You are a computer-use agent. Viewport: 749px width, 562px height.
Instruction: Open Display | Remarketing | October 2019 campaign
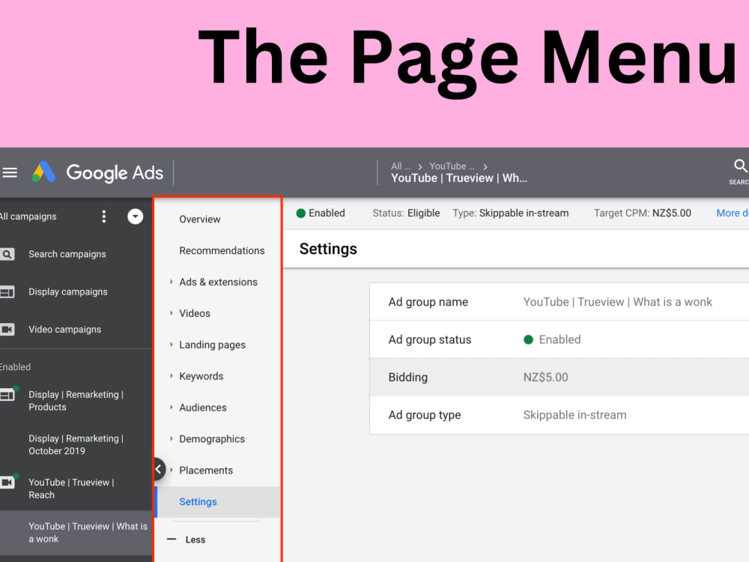coord(76,444)
